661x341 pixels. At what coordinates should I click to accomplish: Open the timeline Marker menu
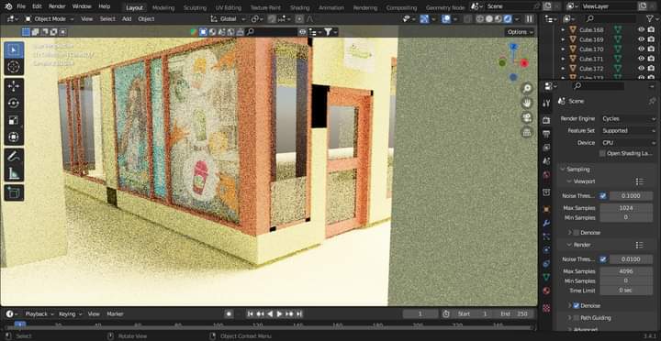115,314
